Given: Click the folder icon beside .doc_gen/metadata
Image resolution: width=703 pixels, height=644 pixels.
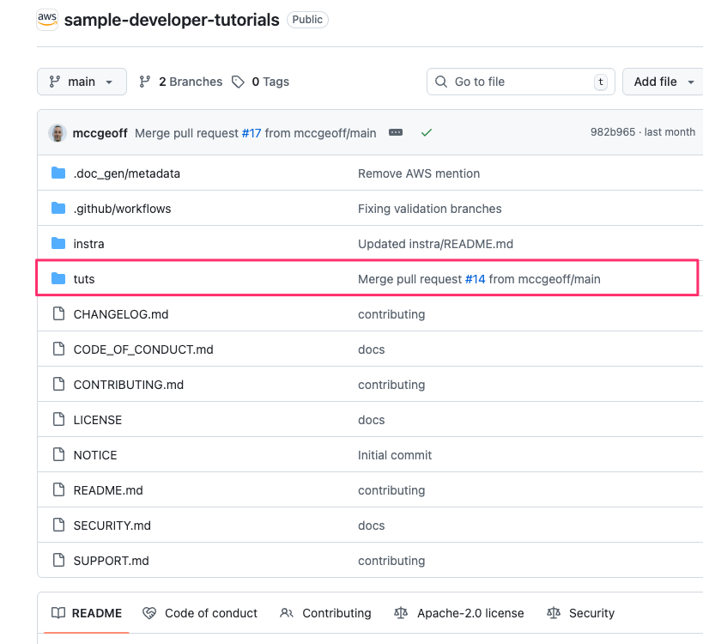Looking at the screenshot, I should click(58, 173).
